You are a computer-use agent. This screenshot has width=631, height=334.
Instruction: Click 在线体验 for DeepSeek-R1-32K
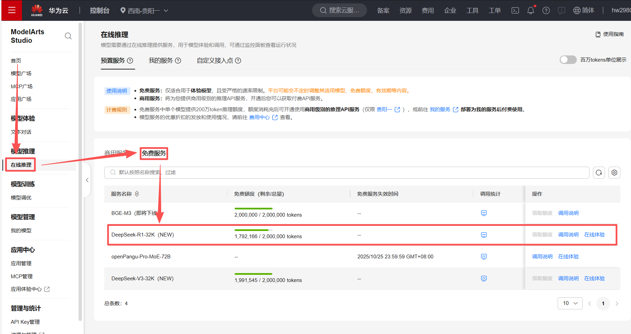595,235
